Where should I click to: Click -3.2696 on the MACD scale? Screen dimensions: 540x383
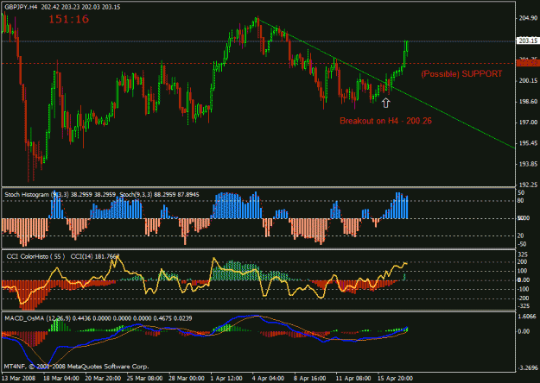tap(527, 367)
